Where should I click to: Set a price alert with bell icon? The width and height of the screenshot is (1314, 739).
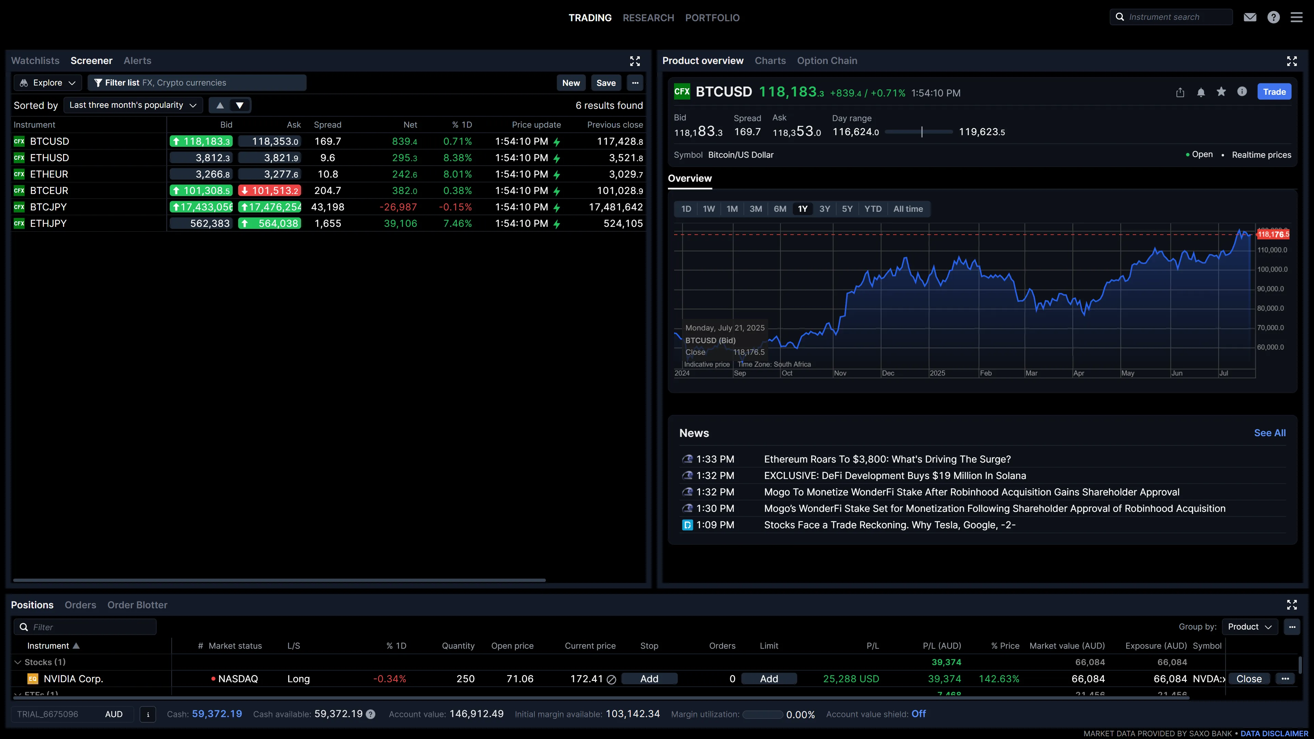point(1201,92)
